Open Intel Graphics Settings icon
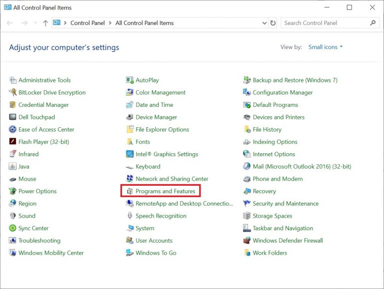384x289 pixels. click(129, 154)
